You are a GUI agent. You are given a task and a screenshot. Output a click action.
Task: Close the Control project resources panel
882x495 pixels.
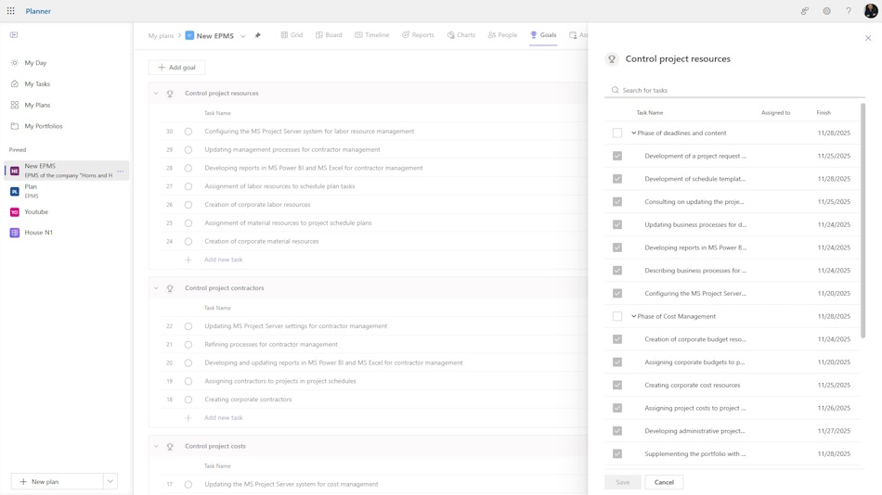tap(868, 38)
